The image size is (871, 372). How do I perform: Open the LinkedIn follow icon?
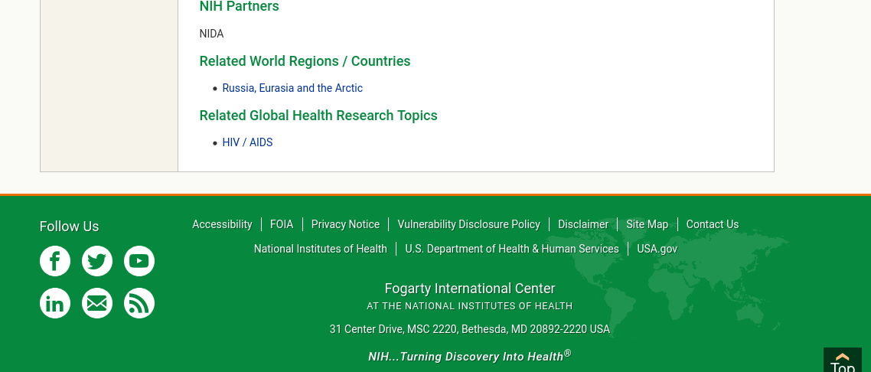point(55,303)
